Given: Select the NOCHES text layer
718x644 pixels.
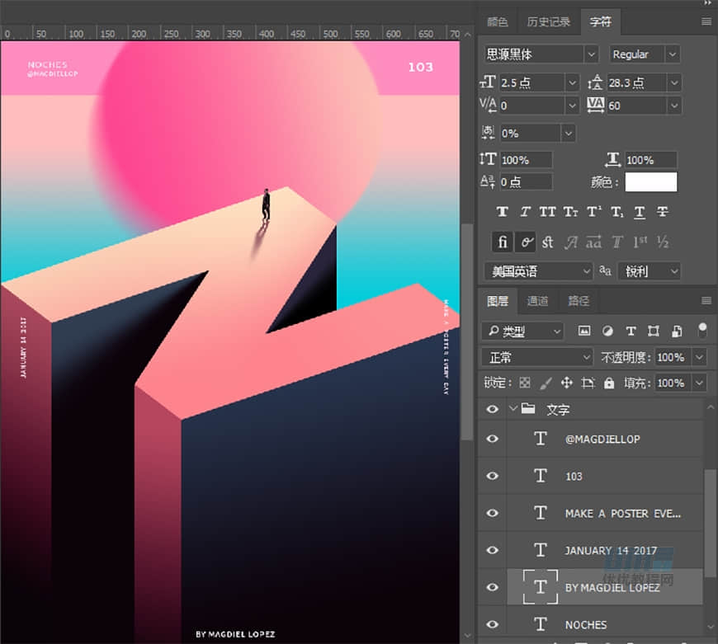Looking at the screenshot, I should pos(586,624).
